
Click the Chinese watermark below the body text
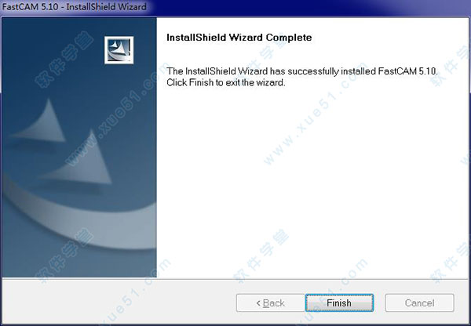coord(261,255)
